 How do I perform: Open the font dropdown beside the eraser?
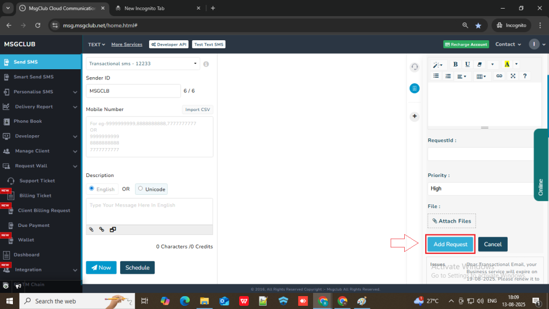pos(492,64)
